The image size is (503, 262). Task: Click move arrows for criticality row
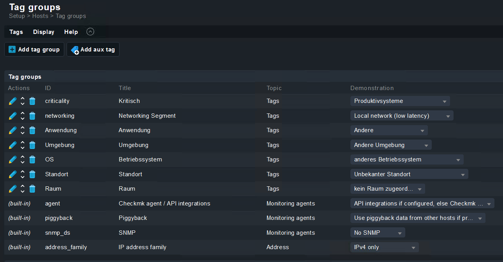tap(23, 101)
